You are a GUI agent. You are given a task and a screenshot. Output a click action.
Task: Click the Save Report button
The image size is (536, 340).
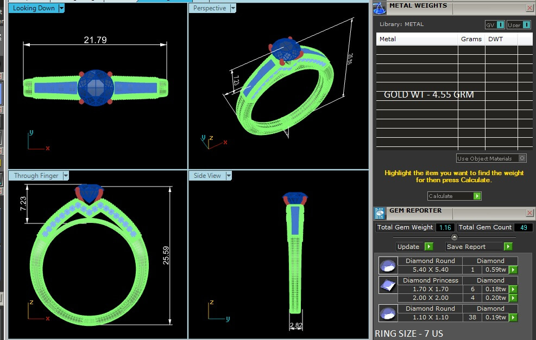[x=478, y=247]
